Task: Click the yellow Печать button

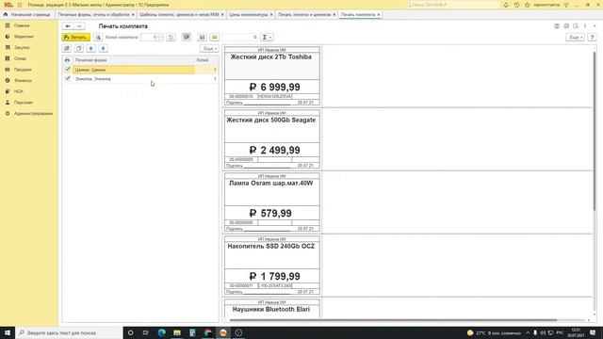Action: click(76, 38)
